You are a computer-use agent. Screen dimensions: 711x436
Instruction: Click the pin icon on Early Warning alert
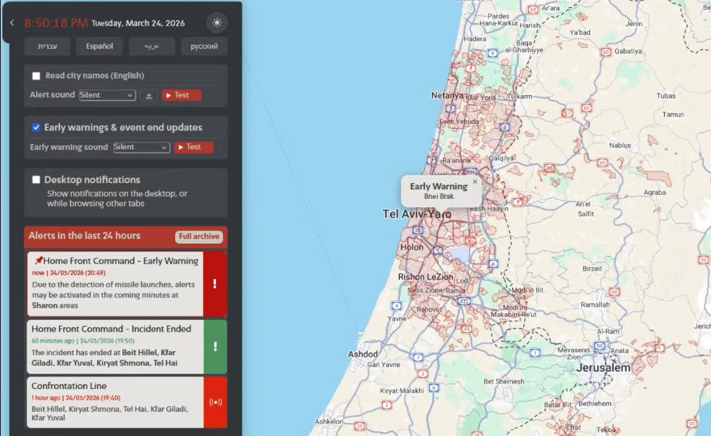tap(38, 260)
